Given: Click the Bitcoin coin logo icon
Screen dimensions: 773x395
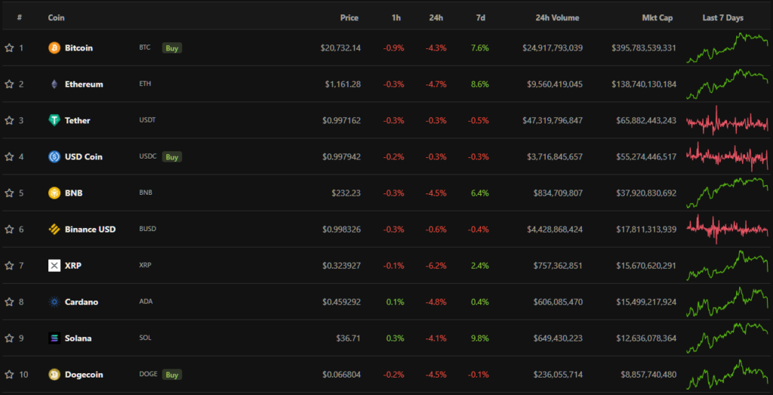Looking at the screenshot, I should click(x=54, y=48).
